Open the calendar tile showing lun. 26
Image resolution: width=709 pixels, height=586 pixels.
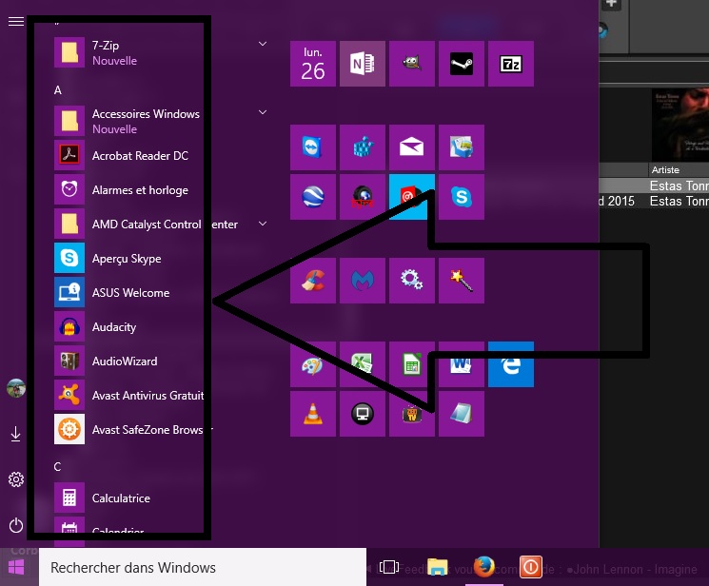313,64
